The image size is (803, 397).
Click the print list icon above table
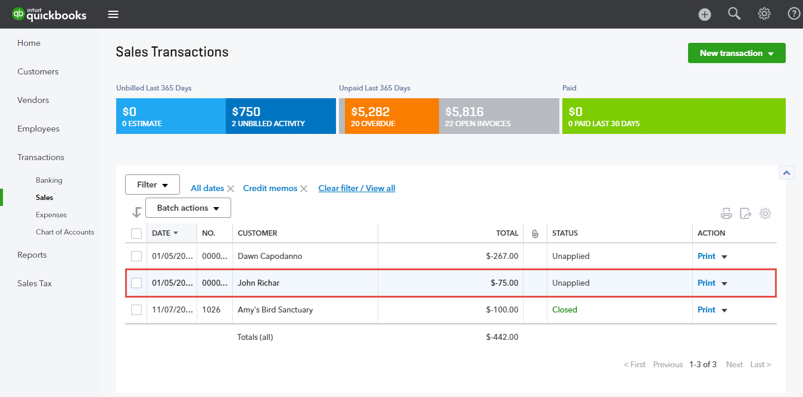726,213
